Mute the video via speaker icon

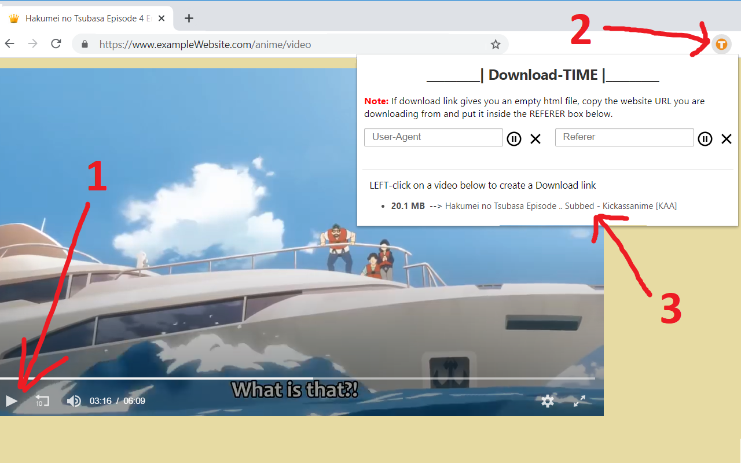click(x=74, y=400)
